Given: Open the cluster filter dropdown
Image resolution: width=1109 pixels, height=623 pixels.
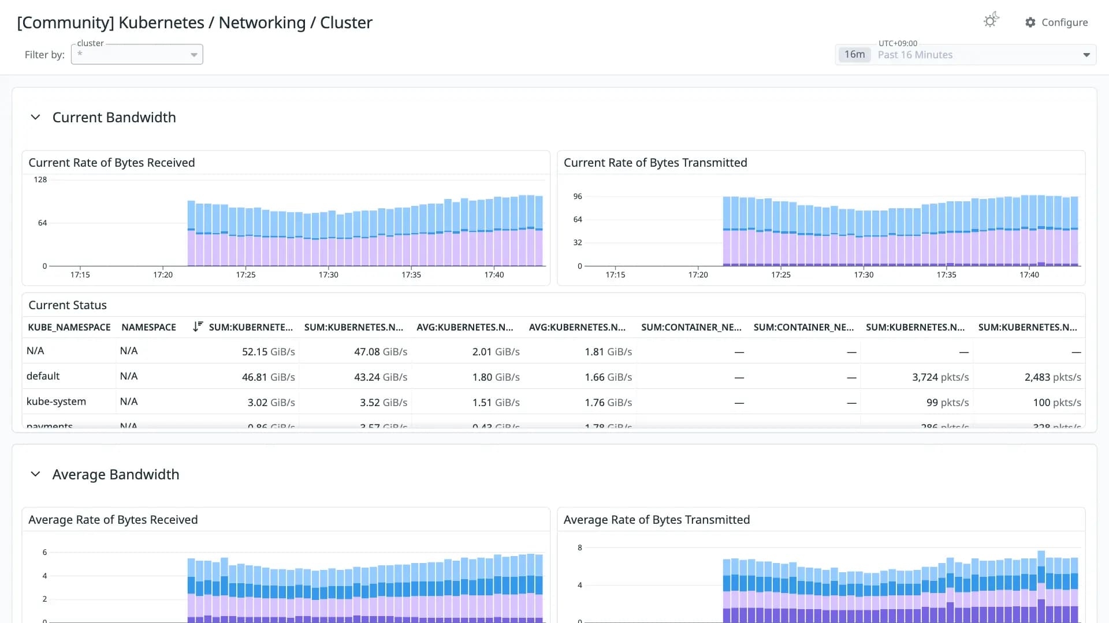Looking at the screenshot, I should point(137,54).
